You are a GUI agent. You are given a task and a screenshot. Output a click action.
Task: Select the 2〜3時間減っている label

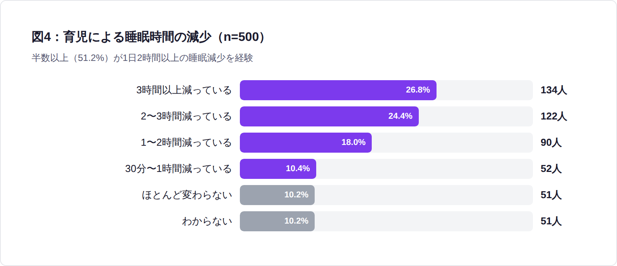click(x=186, y=116)
